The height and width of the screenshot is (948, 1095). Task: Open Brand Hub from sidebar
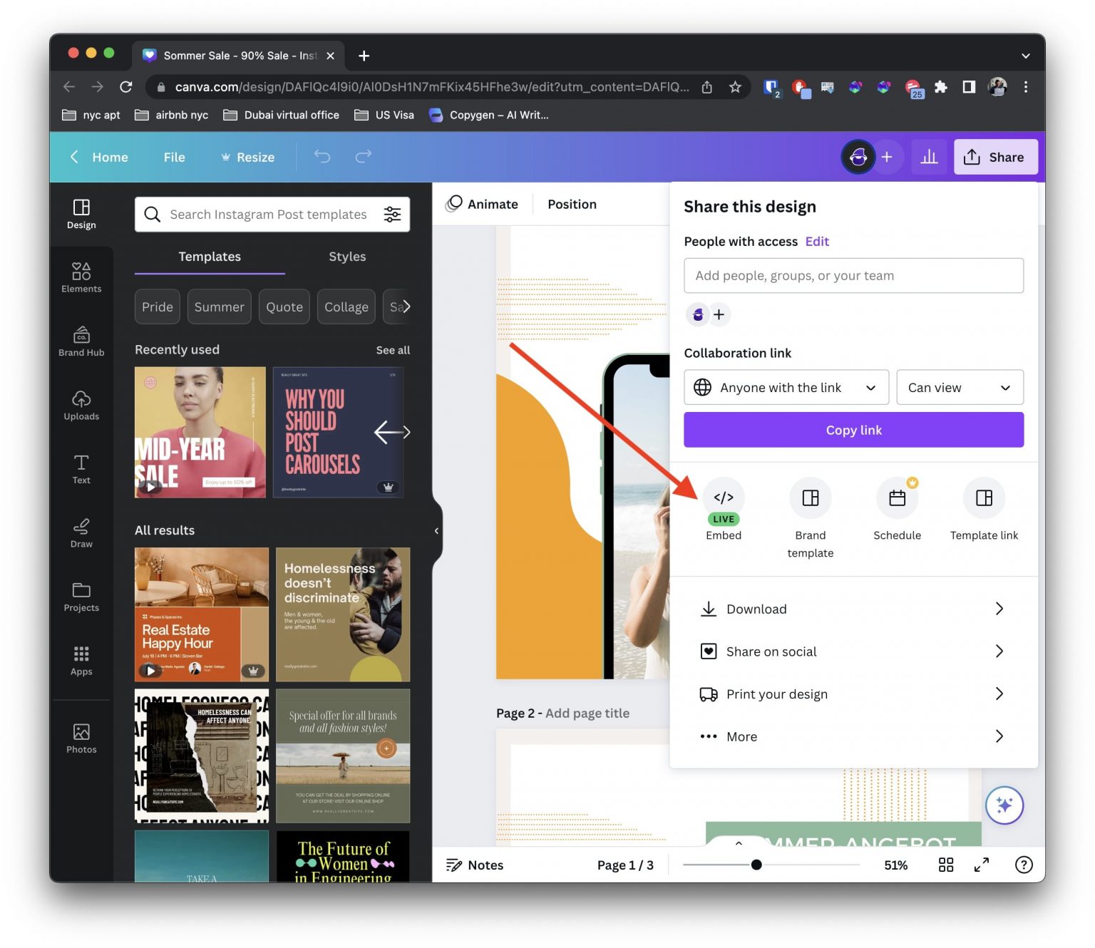tap(81, 341)
